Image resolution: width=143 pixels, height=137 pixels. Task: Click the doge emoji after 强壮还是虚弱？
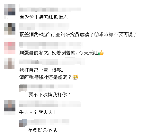pos(75,77)
